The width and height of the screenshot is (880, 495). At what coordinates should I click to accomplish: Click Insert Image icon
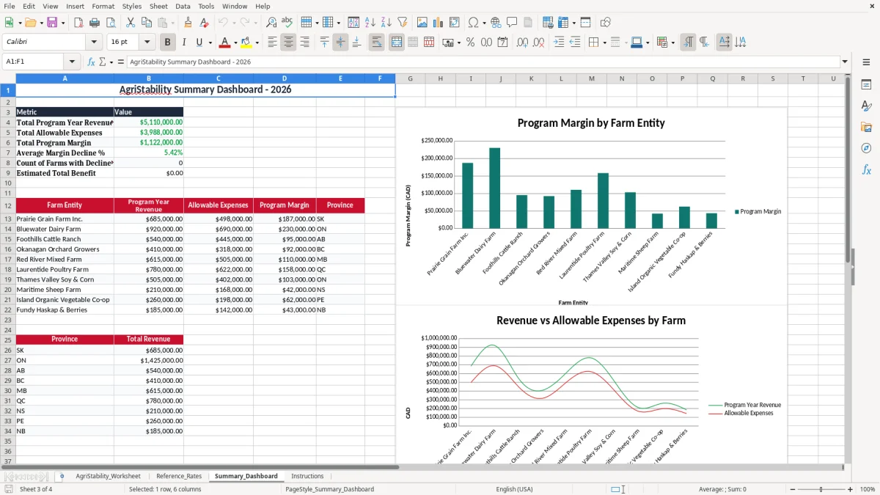[423, 23]
